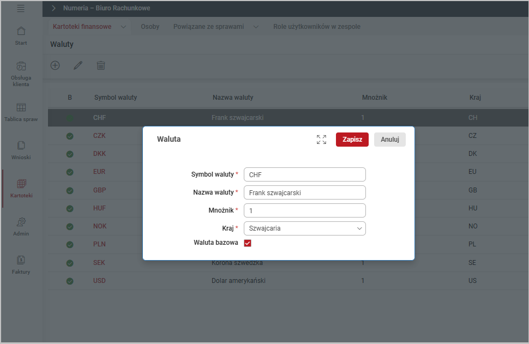Click the add currency plus icon

point(55,65)
